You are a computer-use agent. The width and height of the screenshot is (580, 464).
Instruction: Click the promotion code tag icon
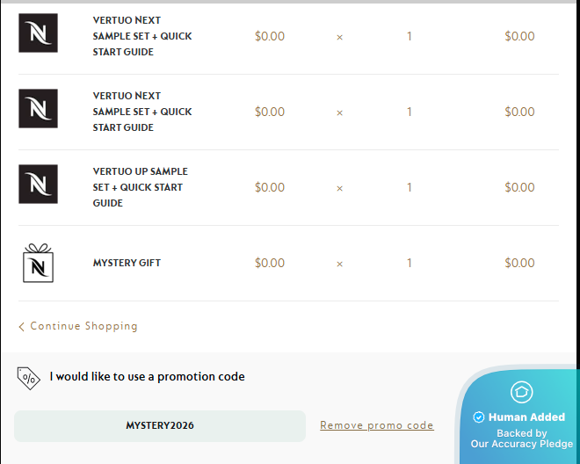tap(28, 377)
